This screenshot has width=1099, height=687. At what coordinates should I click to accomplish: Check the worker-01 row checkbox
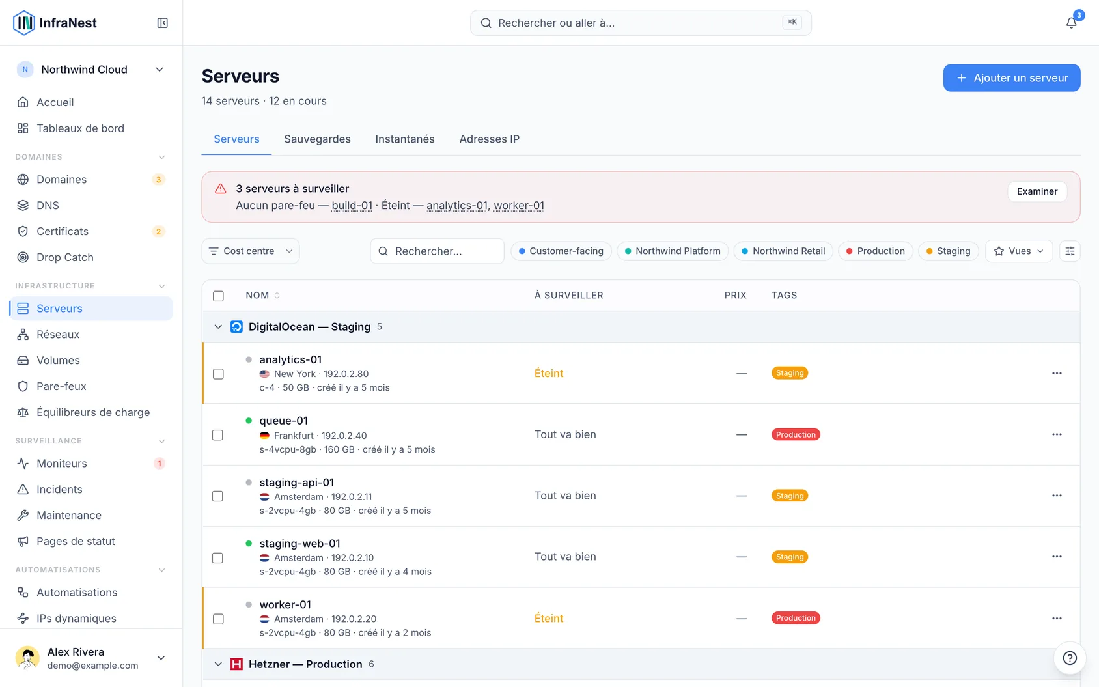coord(218,619)
